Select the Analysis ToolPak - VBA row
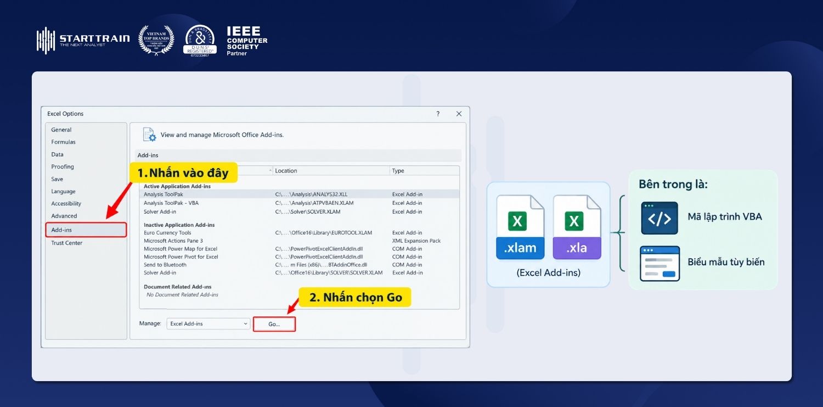 tap(300, 203)
